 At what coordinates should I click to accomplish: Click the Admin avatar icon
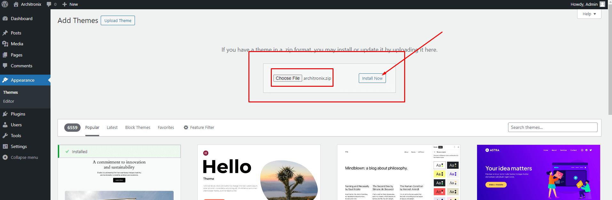coord(602,4)
